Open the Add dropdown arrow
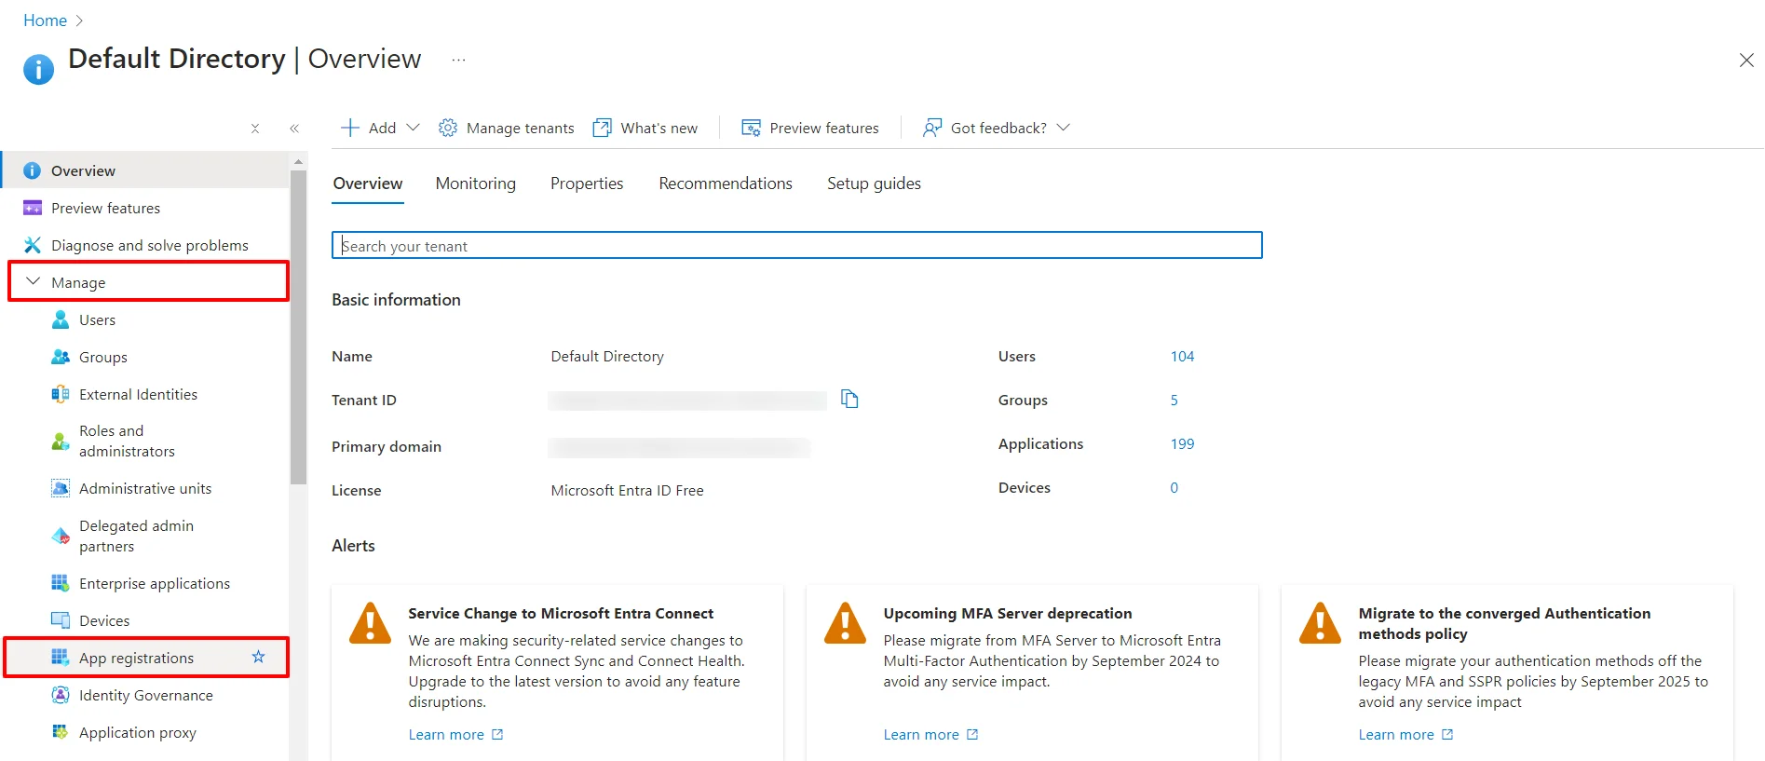1765x761 pixels. coord(413,128)
